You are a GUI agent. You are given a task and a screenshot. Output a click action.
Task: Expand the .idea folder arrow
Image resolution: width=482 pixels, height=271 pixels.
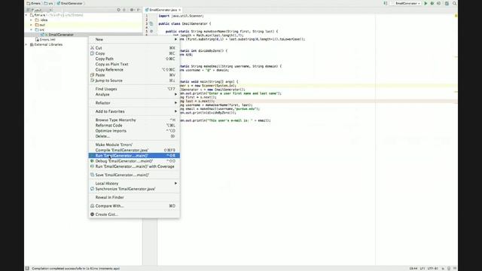(32, 20)
